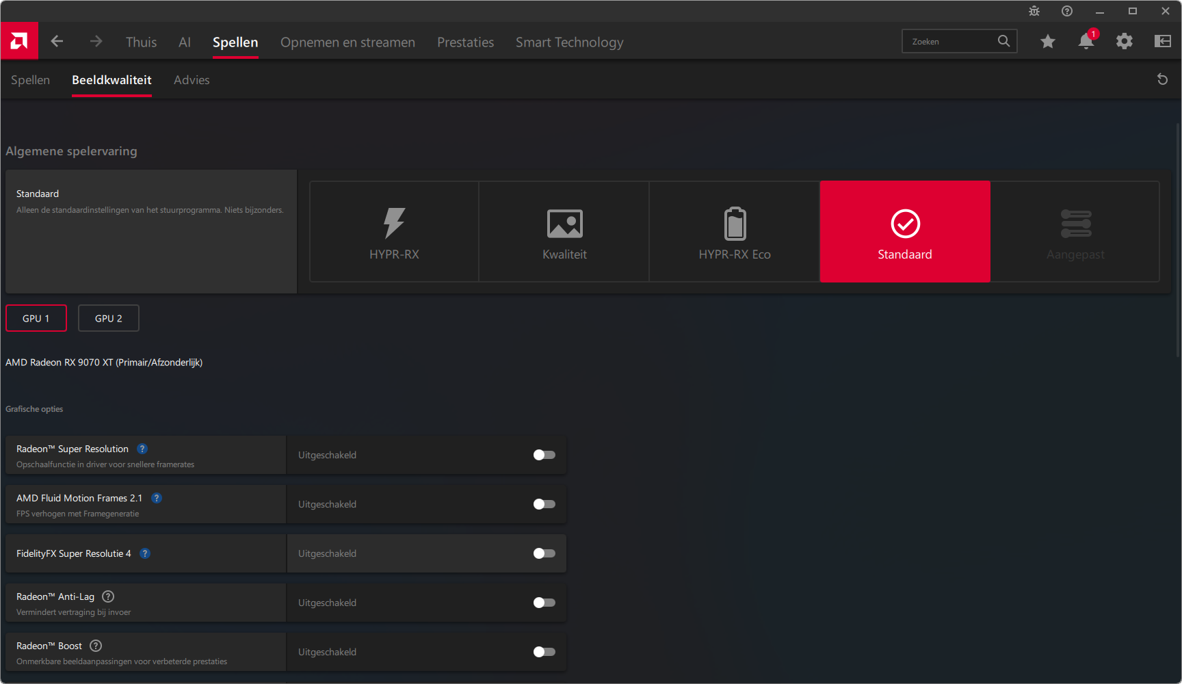The width and height of the screenshot is (1182, 684).
Task: Reset settings with the circular arrow icon
Action: [x=1161, y=79]
